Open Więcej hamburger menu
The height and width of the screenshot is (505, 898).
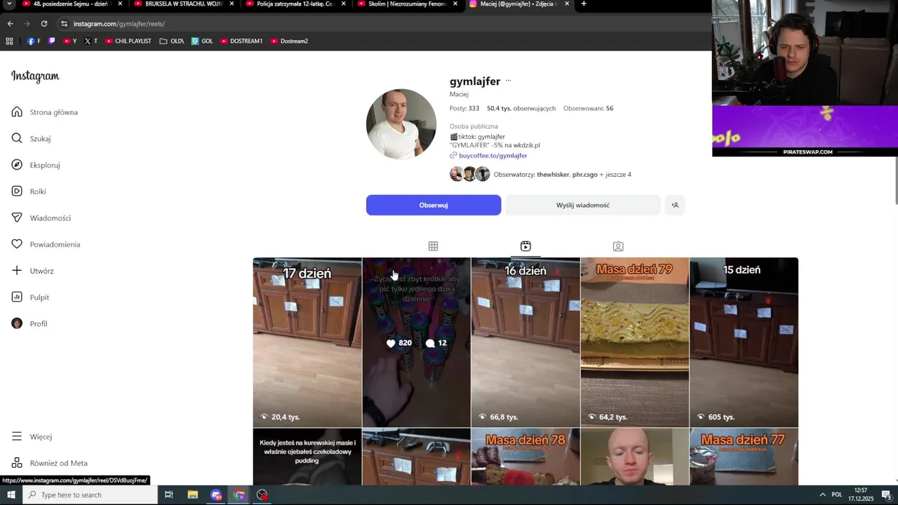tap(17, 436)
